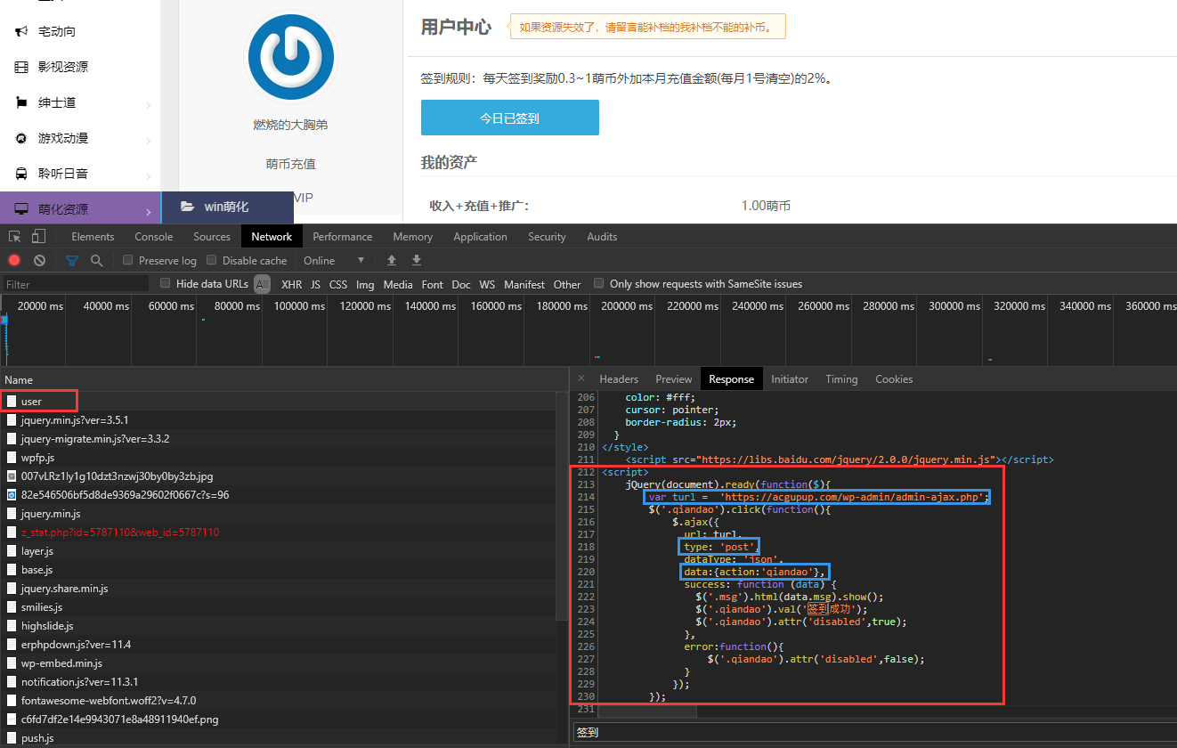The width and height of the screenshot is (1177, 748).
Task: Open the Sources DevTools tab
Action: pyautogui.click(x=212, y=236)
